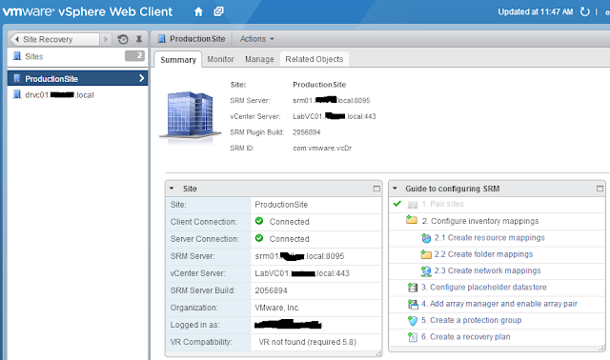Click the Sites count badge

point(134,56)
